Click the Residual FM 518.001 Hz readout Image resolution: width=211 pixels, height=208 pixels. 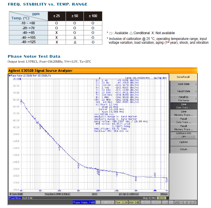coord(111,131)
